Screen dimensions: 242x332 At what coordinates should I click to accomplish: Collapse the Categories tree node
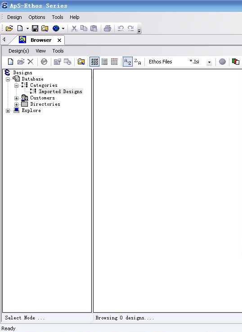tap(16, 86)
